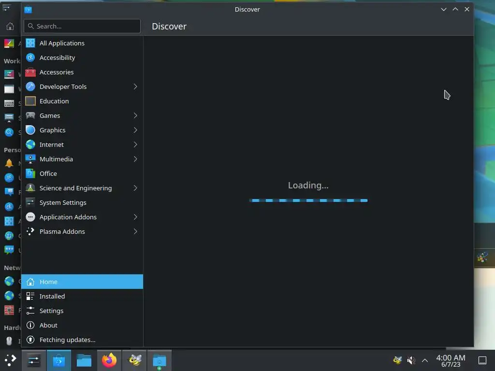Click the Plasma Addons icon
Image resolution: width=495 pixels, height=371 pixels.
point(30,231)
